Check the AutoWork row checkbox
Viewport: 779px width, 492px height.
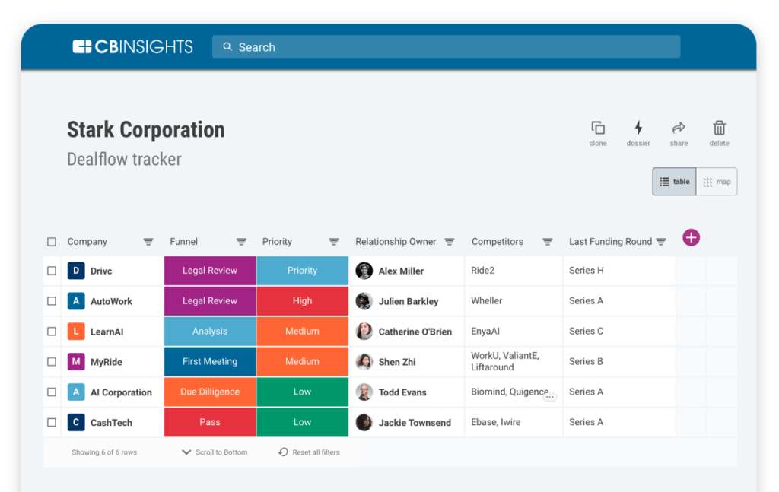[x=52, y=301]
